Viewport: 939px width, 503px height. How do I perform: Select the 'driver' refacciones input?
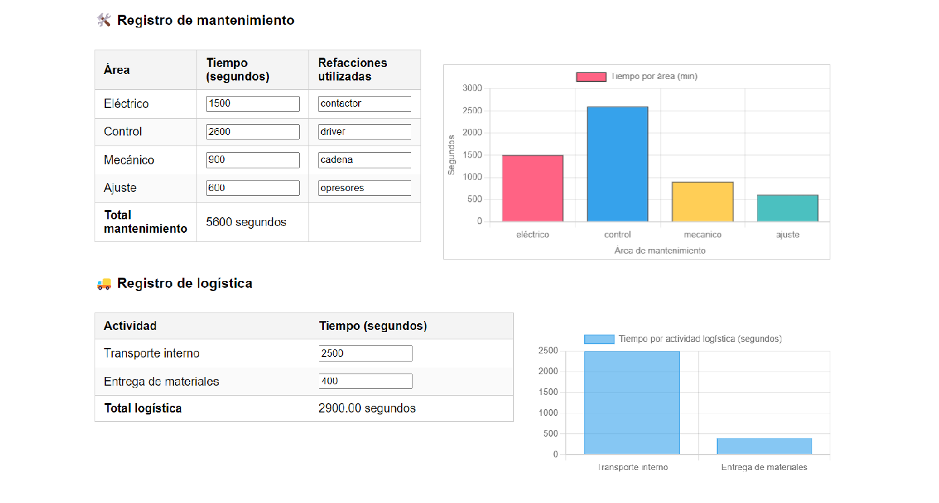[364, 132]
